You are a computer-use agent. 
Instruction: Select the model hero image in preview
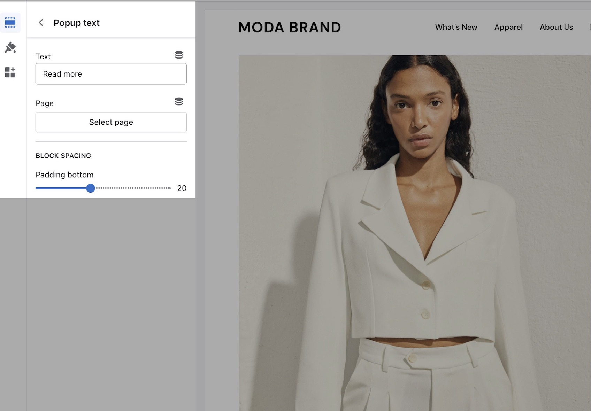[415, 233]
